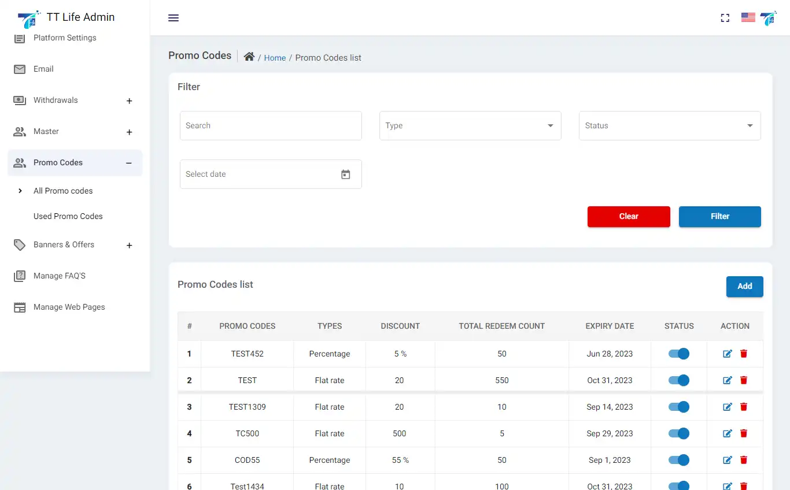Delete the TC500 promo code
Image resolution: width=790 pixels, height=490 pixels.
744,433
